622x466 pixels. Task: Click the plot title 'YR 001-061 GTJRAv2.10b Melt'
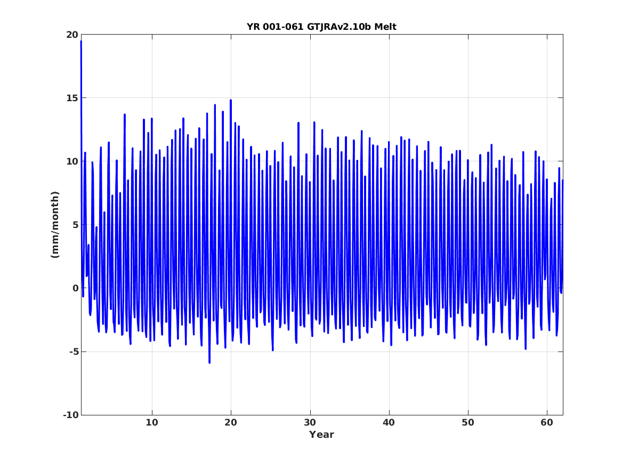point(321,27)
